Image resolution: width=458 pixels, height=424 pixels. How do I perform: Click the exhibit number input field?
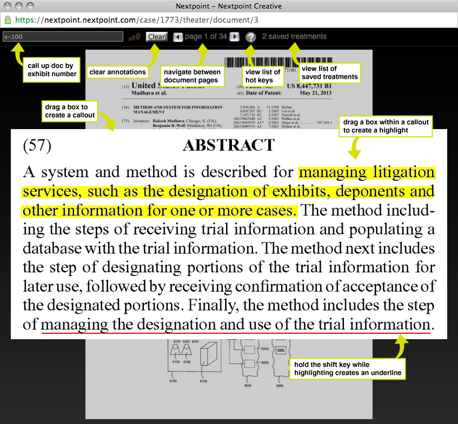pos(63,37)
